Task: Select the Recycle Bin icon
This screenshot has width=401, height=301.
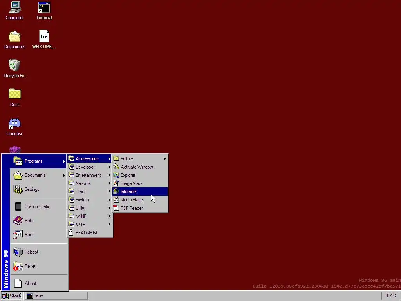Action: coord(14,65)
